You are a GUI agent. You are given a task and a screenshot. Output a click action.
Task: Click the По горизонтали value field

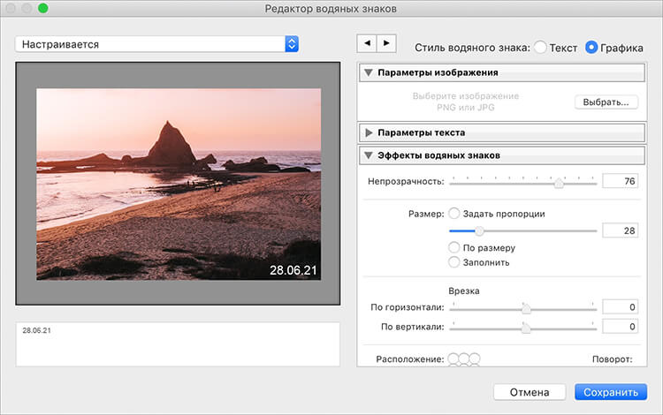point(620,307)
